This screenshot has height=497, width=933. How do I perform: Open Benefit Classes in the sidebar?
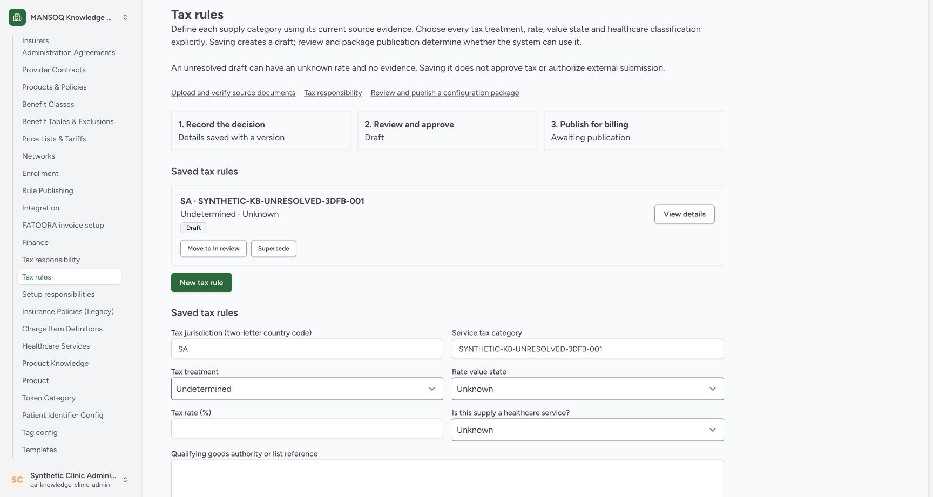(48, 104)
